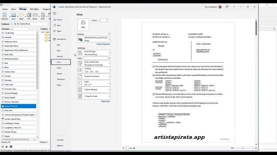Viewport: 277px width, 155px height.
Task: Switch to FileCenter PDF Editor tab
Action: pyautogui.click(x=34, y=9)
